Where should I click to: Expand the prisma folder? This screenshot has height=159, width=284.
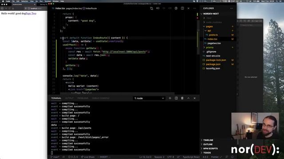pos(209,47)
